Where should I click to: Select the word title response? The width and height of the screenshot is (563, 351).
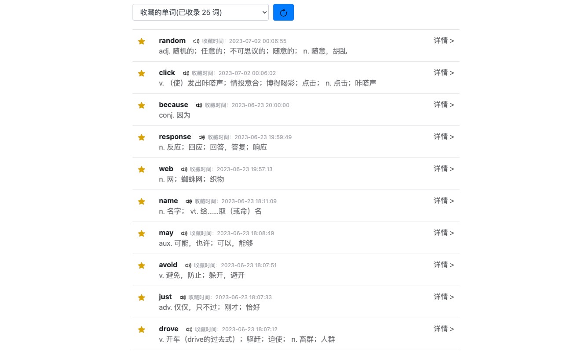click(x=175, y=136)
